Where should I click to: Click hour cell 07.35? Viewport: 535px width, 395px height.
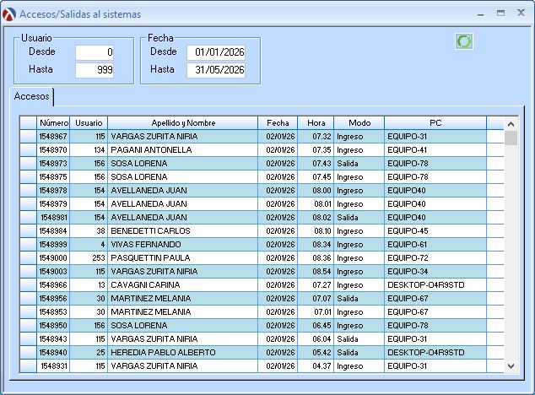coord(316,150)
